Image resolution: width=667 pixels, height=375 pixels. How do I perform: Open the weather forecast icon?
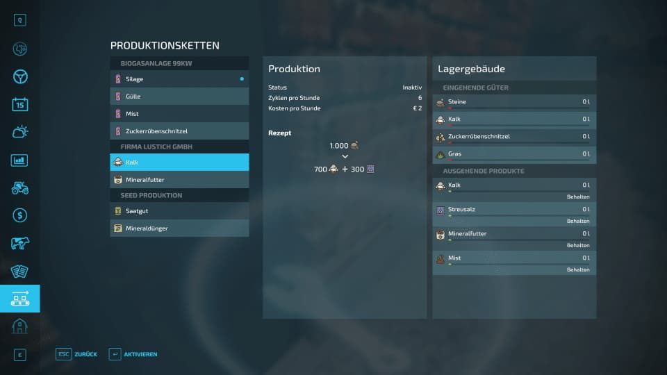19,132
